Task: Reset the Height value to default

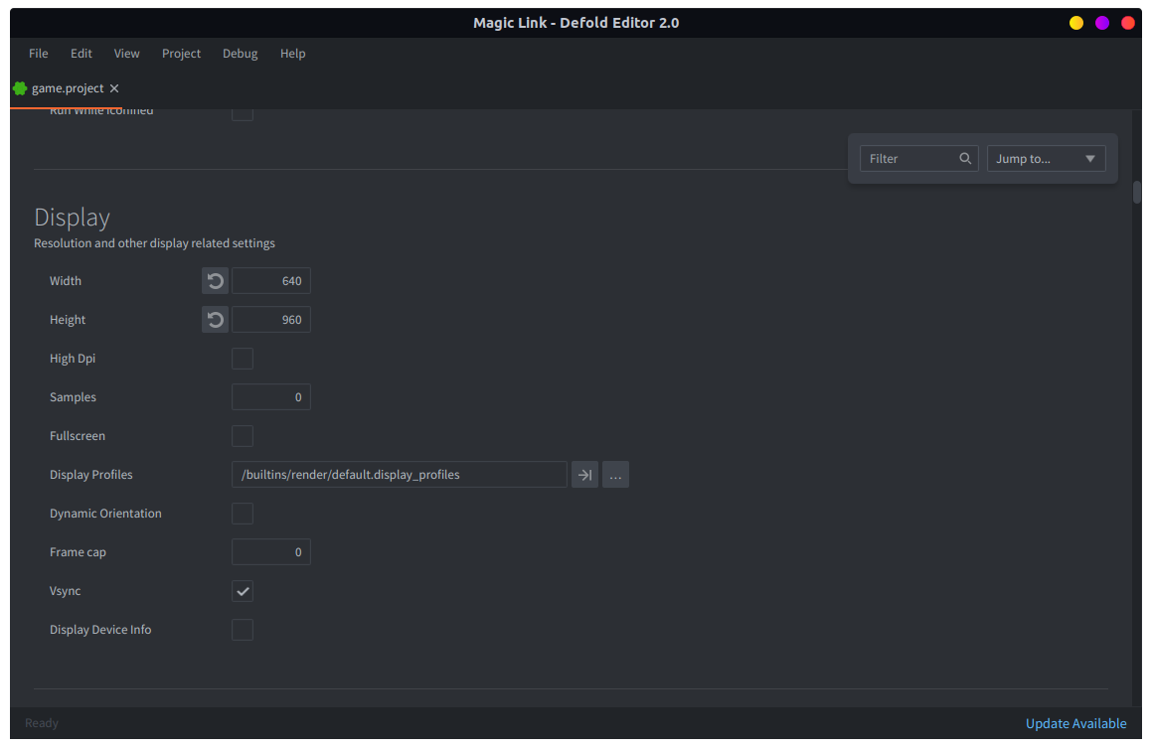Action: coord(215,320)
